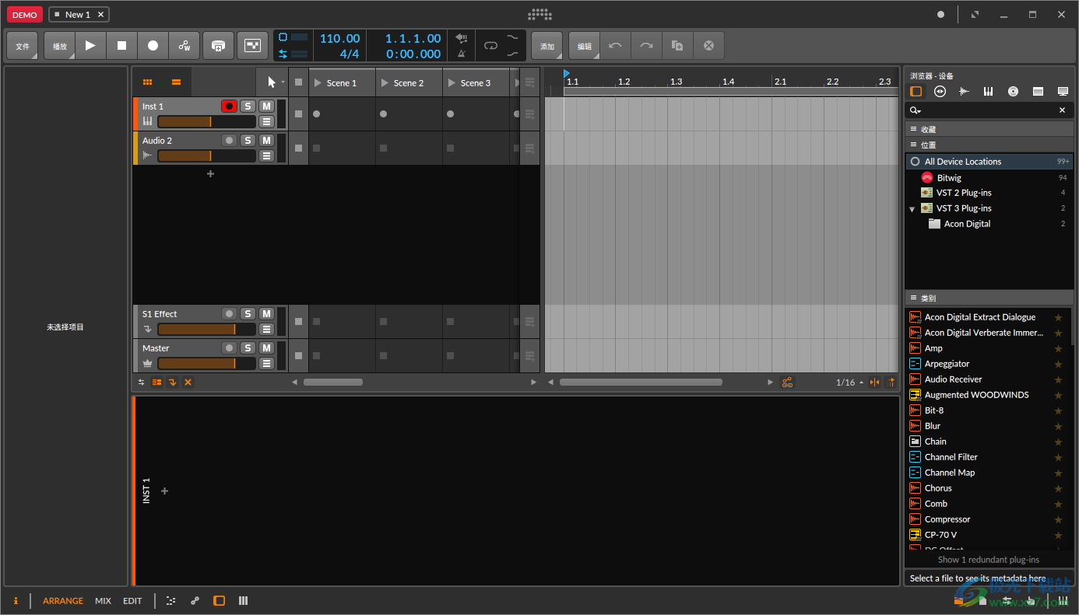Click the dual-screen display profile icon in status bar
This screenshot has width=1079, height=615.
[244, 600]
